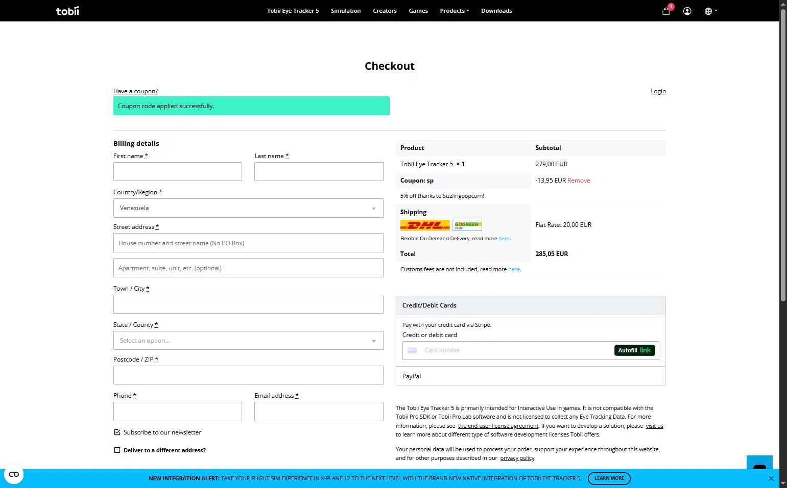Viewport: 787px width, 488px height.
Task: Click the Have a coupon? link
Action: 135,91
